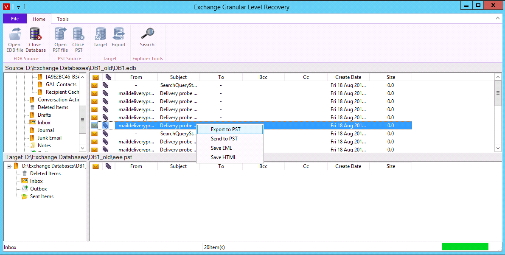Select GAL Contacts folder in source tree
Viewport: 505px width, 255px height.
pos(61,84)
